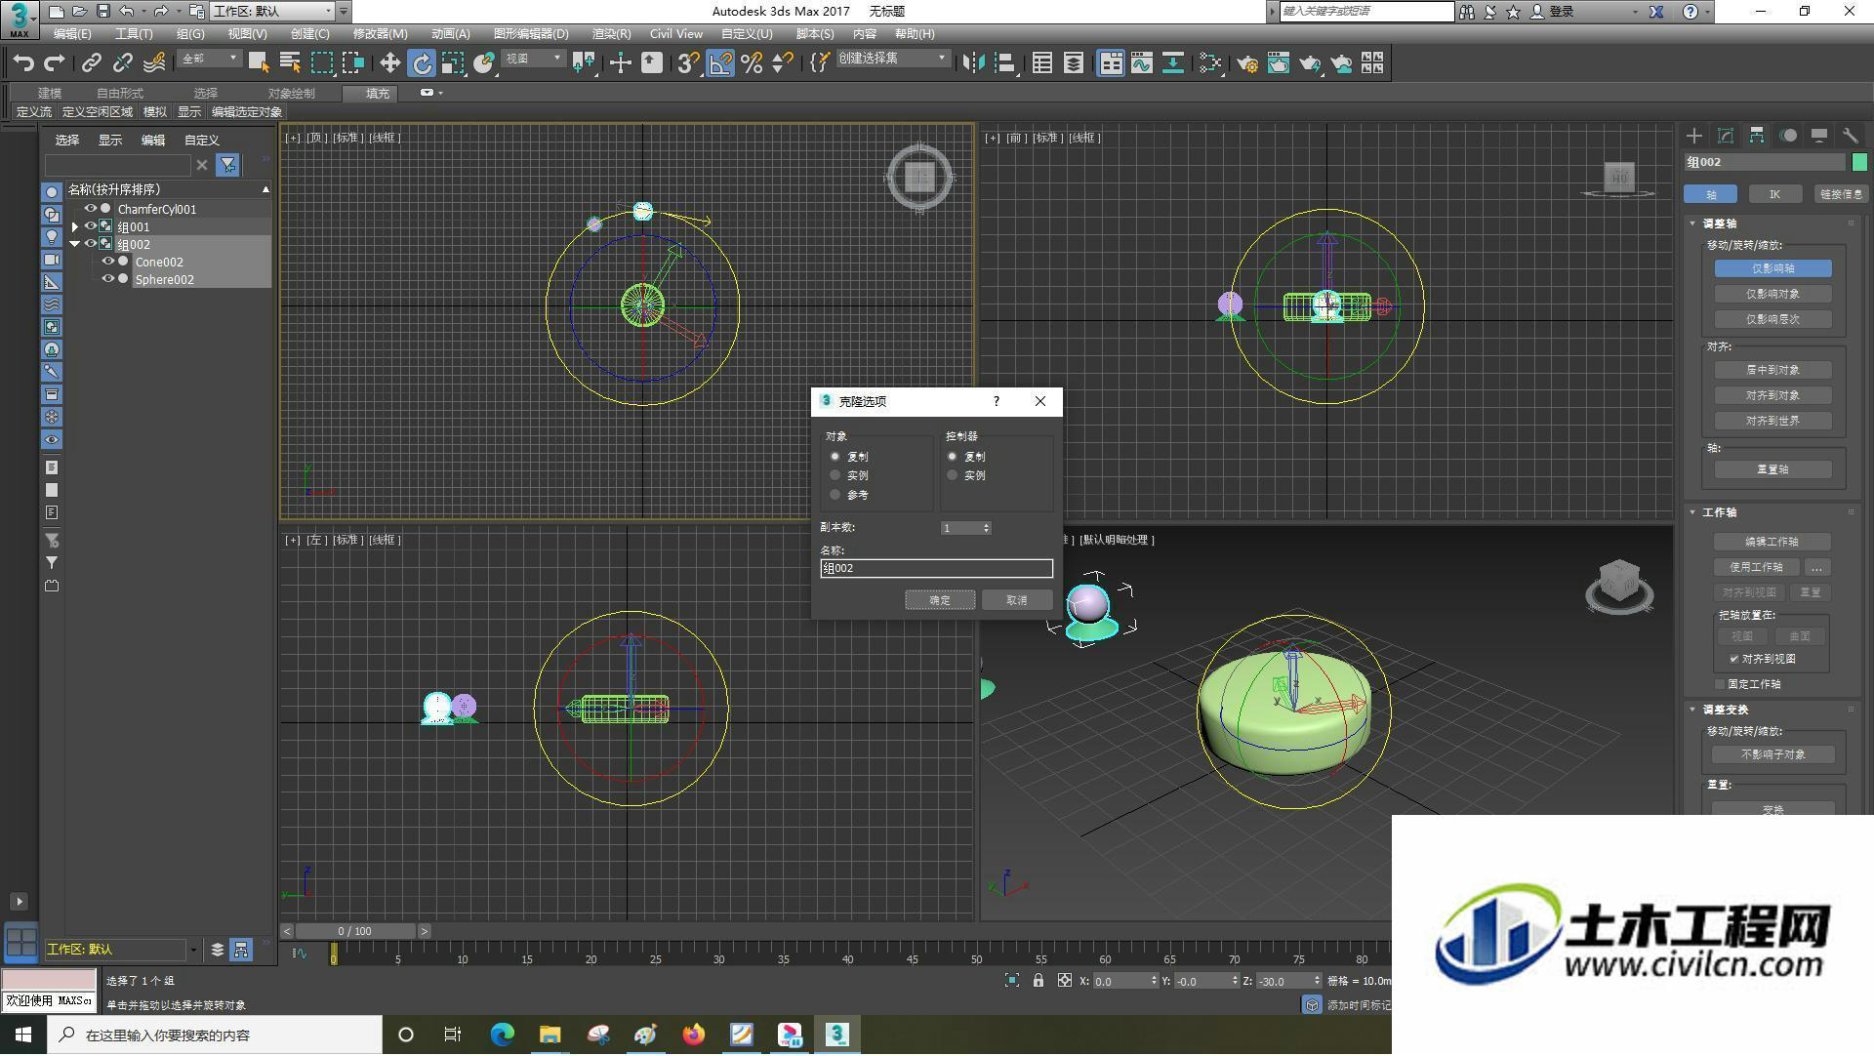
Task: Open the 修改器(M) menu
Action: click(380, 34)
